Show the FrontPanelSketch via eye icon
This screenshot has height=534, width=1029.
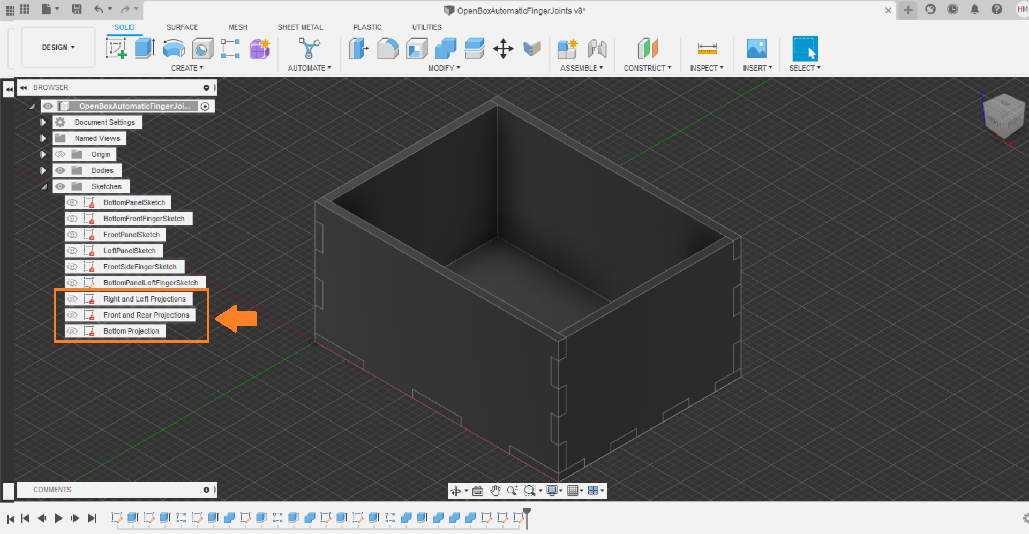72,235
